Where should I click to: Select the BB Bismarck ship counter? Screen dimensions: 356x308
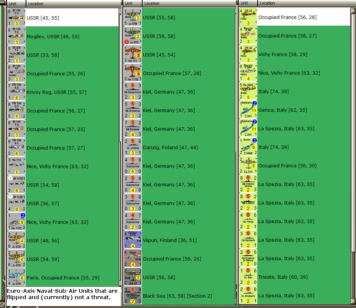[x=133, y=128]
